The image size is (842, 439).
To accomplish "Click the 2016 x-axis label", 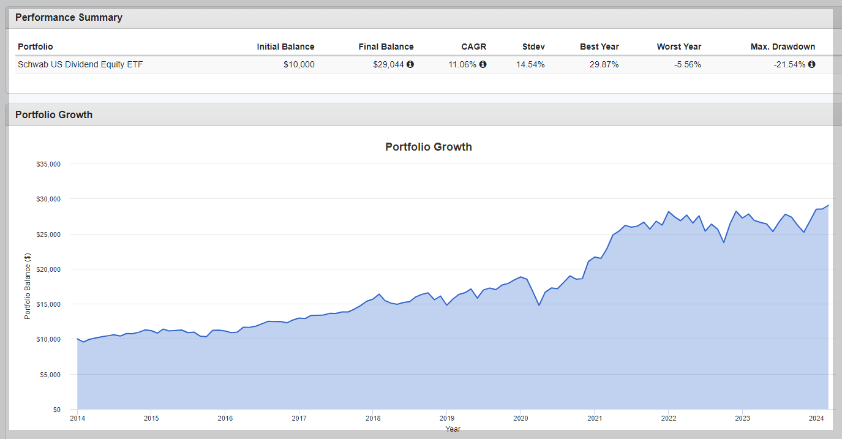I will tap(225, 419).
